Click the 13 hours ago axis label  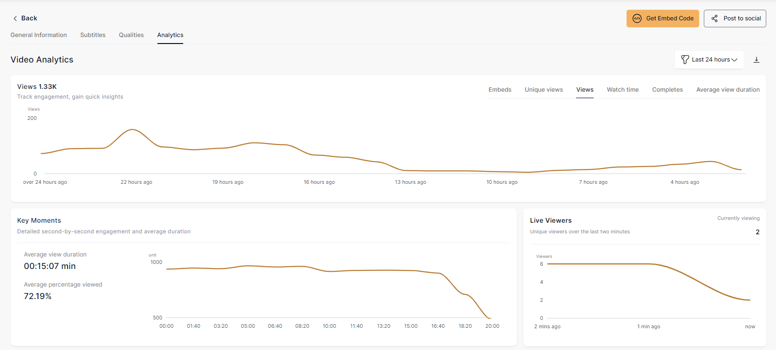(410, 182)
